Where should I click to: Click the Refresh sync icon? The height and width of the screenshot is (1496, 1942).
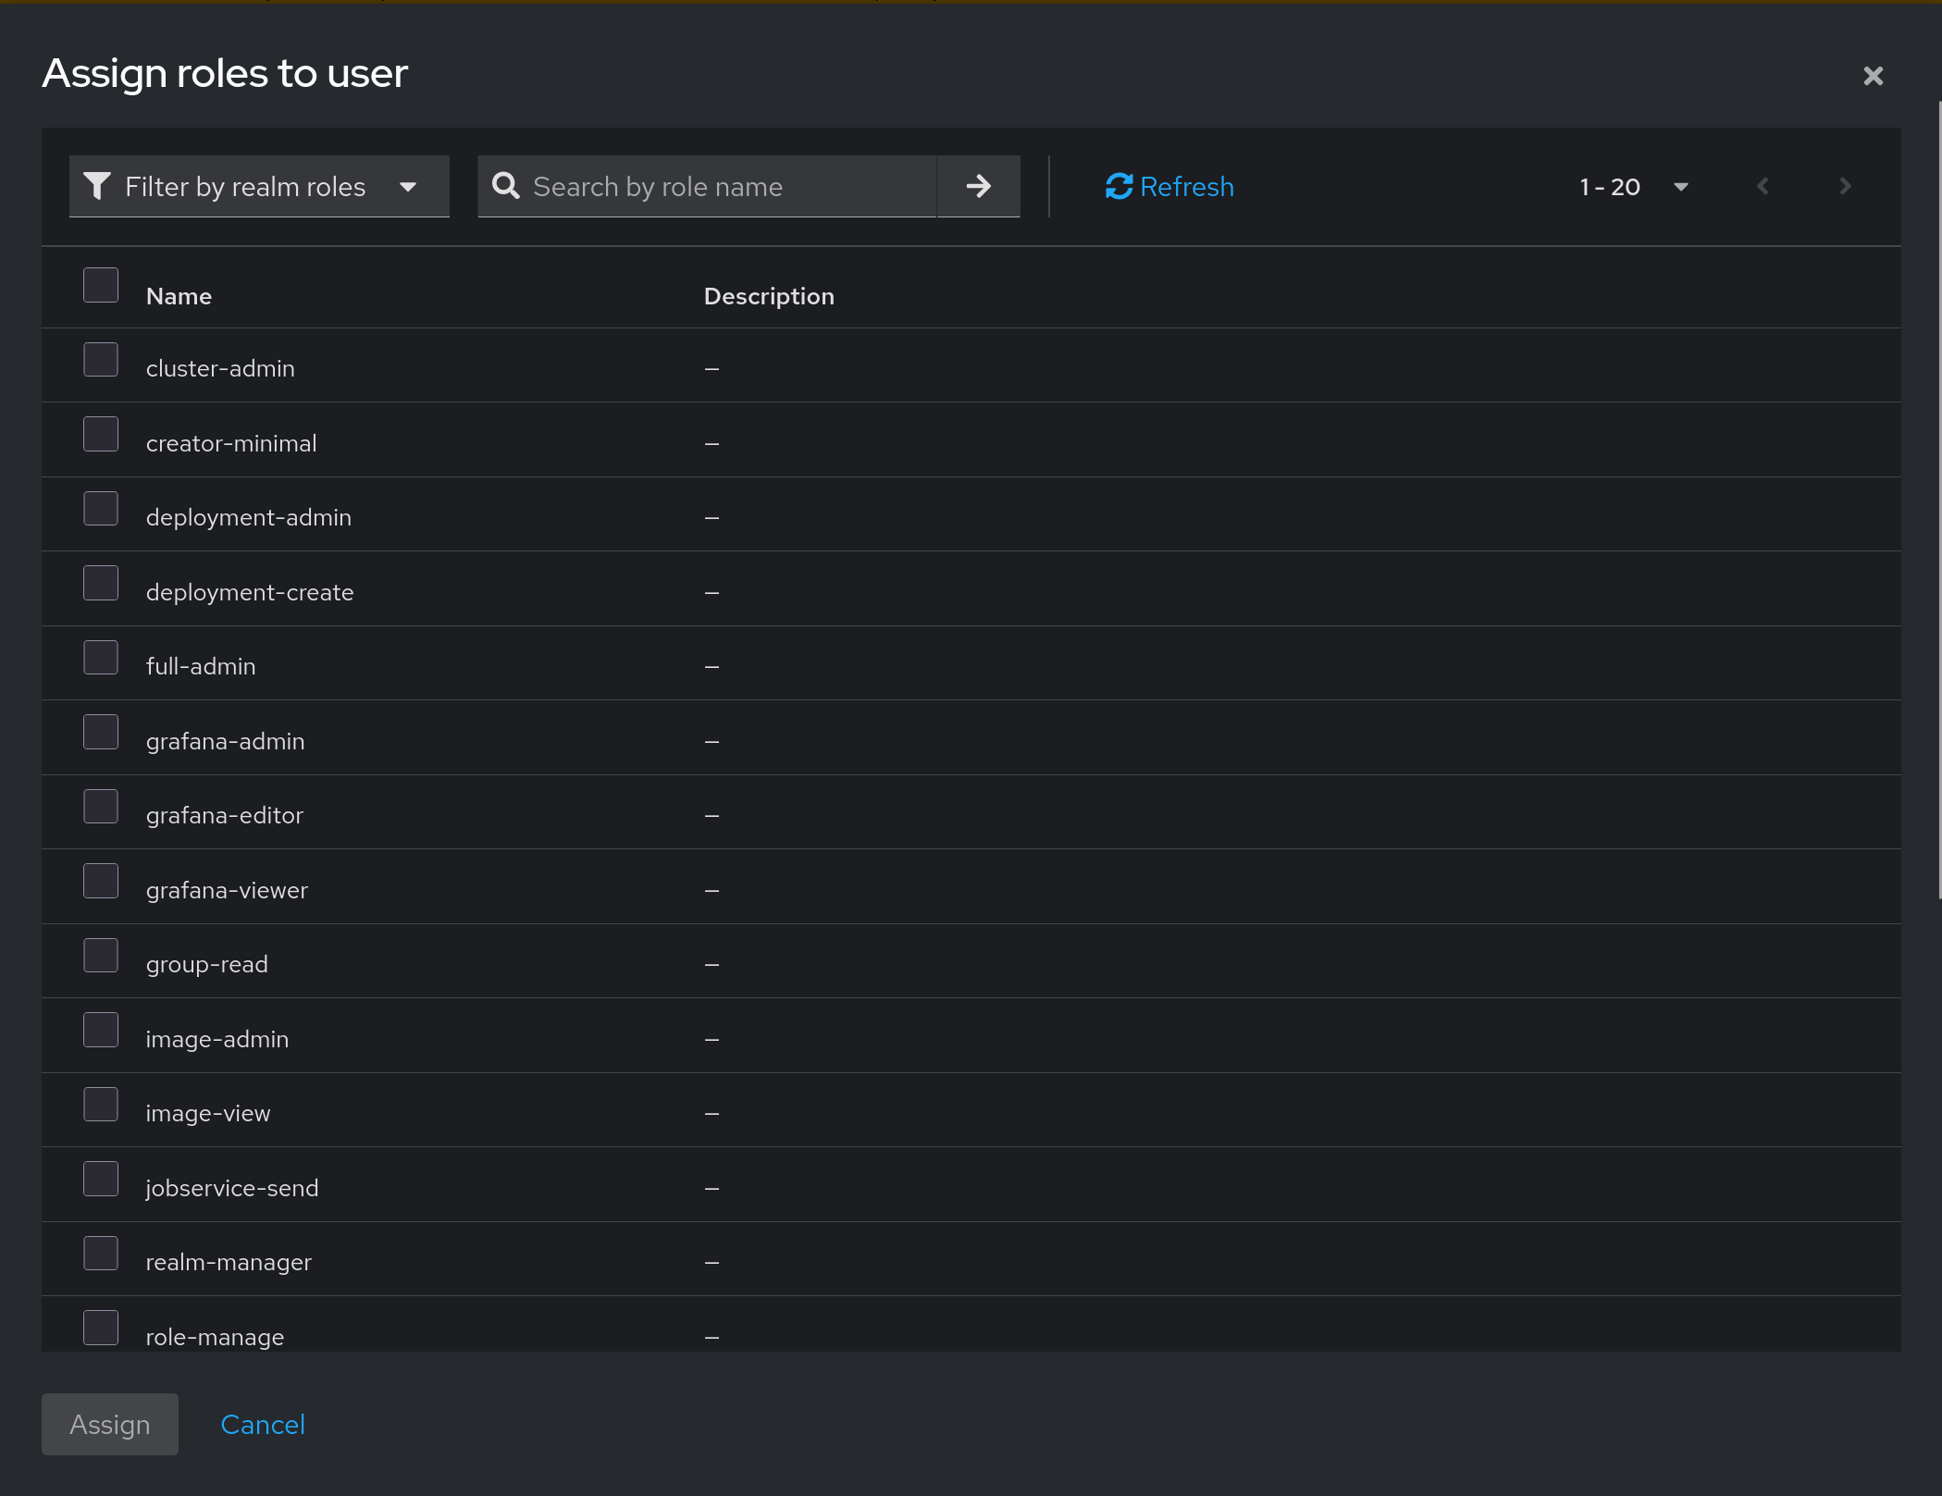point(1119,187)
